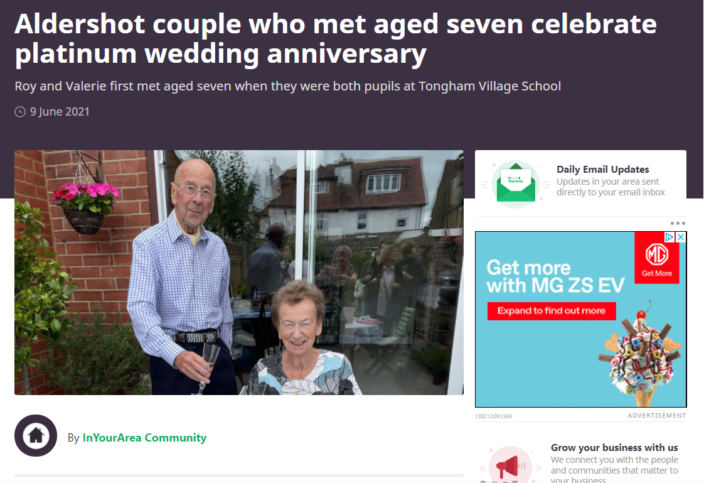
Task: Click the 9 June 2021 publication date
Action: [x=60, y=112]
